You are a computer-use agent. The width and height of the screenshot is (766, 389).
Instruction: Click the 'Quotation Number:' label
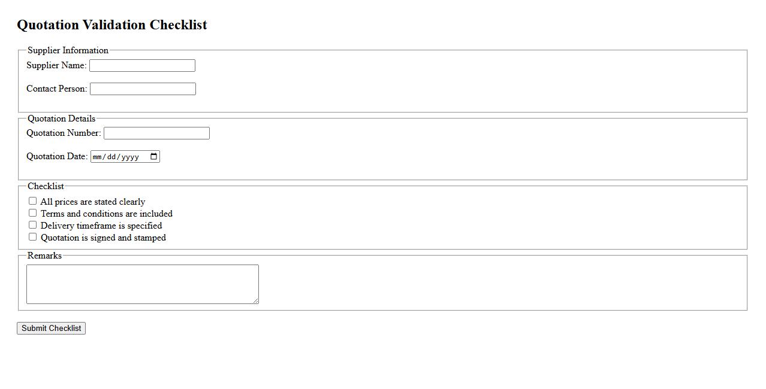[x=64, y=133]
